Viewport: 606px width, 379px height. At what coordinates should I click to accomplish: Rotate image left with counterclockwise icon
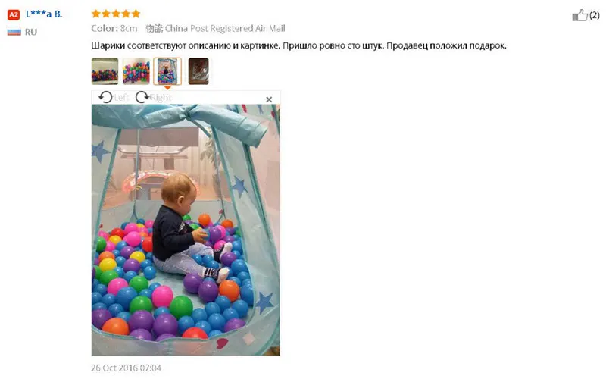pos(105,97)
